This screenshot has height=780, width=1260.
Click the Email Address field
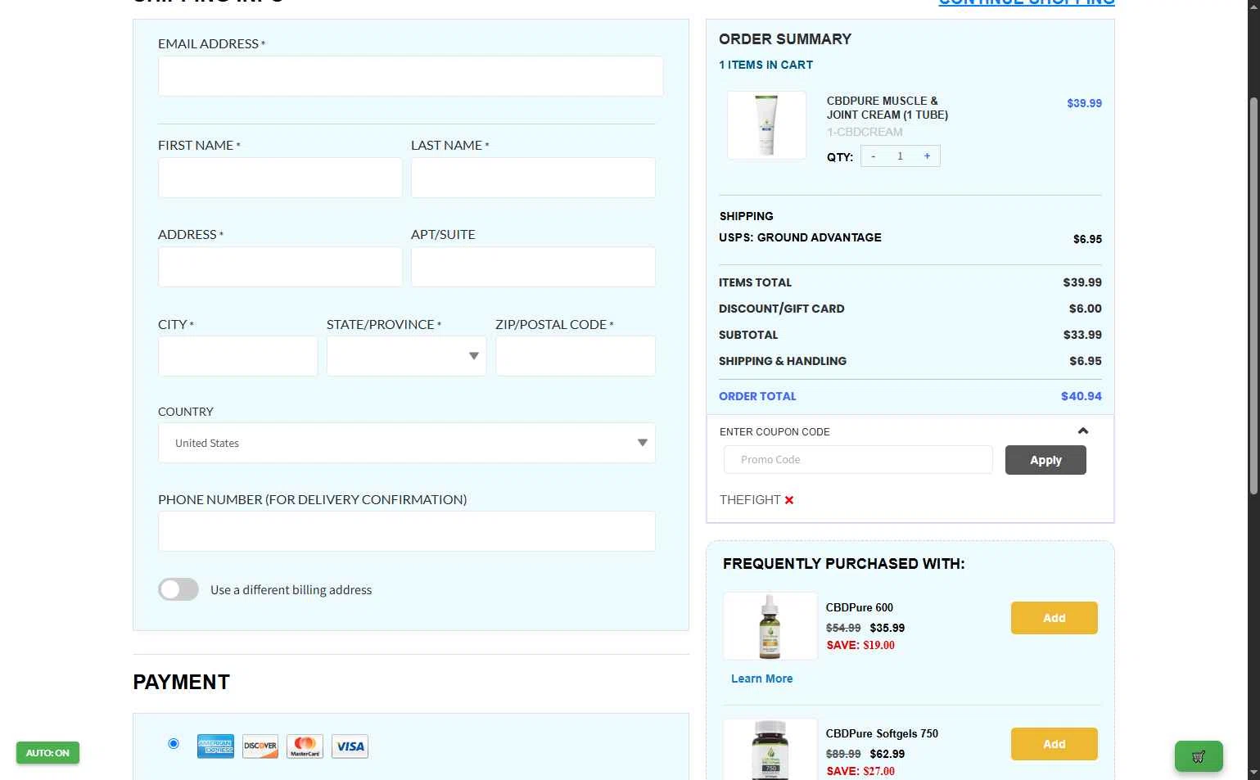(x=410, y=76)
